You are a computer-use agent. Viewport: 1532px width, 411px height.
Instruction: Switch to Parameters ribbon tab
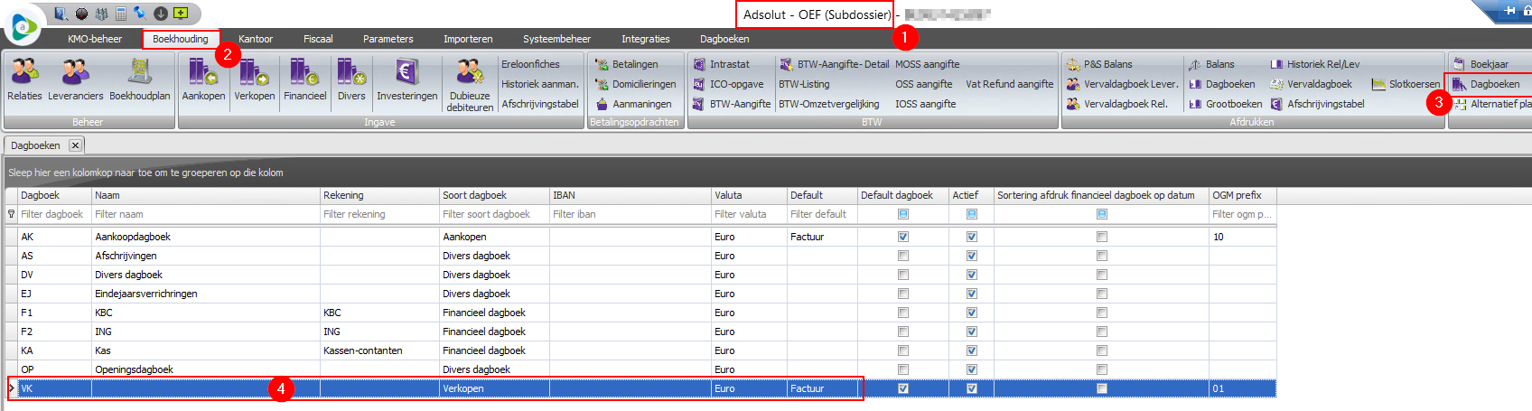pyautogui.click(x=388, y=39)
